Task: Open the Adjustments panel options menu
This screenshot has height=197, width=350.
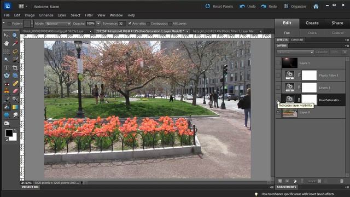Action: [347, 187]
